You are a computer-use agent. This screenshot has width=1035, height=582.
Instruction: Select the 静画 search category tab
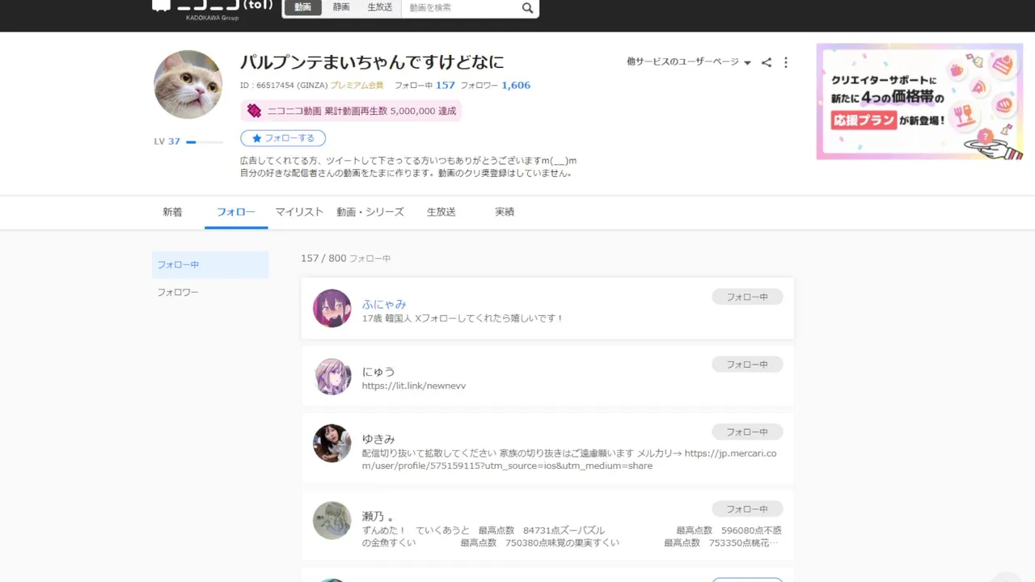point(341,7)
